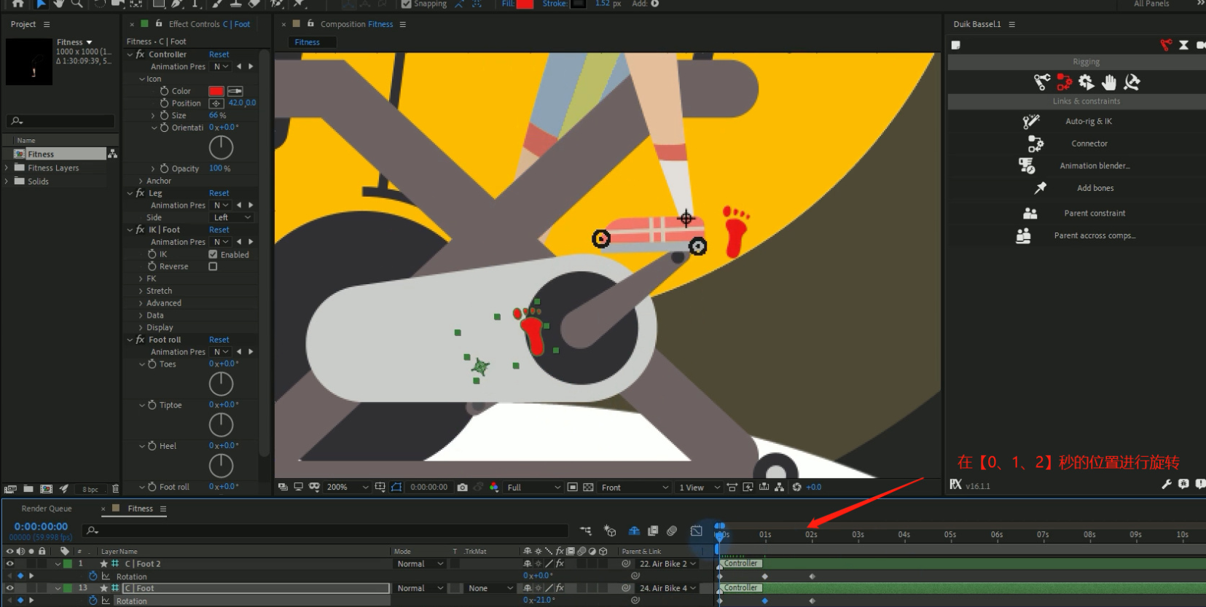The image size is (1206, 607).
Task: Open TrkMat dropdown showing None
Action: pos(490,588)
